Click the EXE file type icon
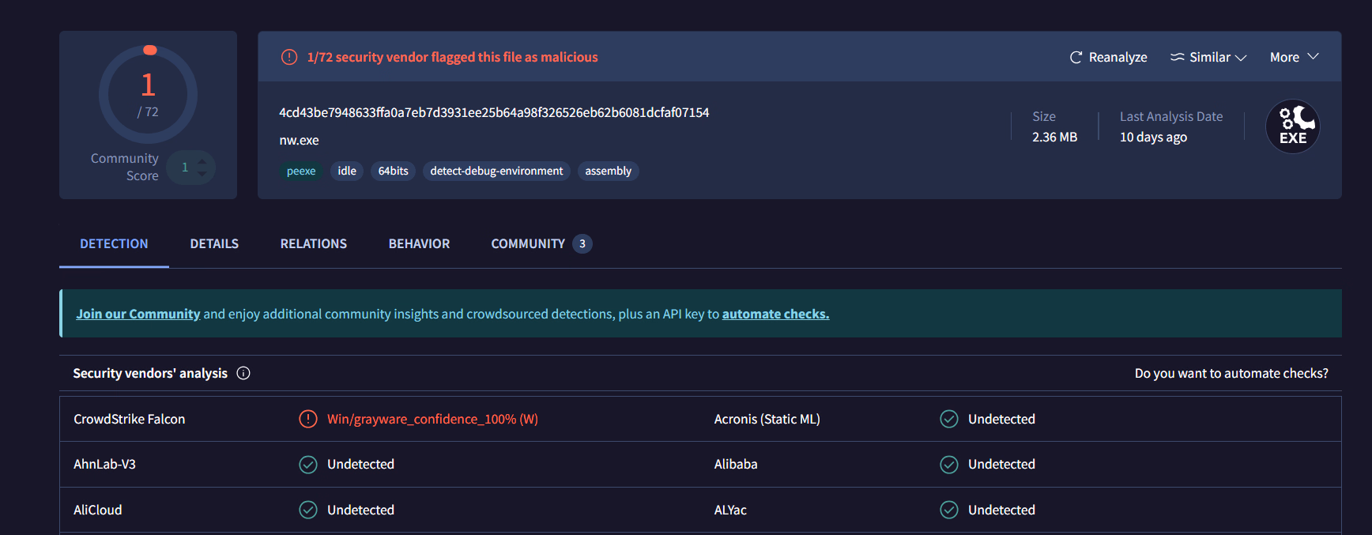This screenshot has height=535, width=1372. pos(1292,126)
